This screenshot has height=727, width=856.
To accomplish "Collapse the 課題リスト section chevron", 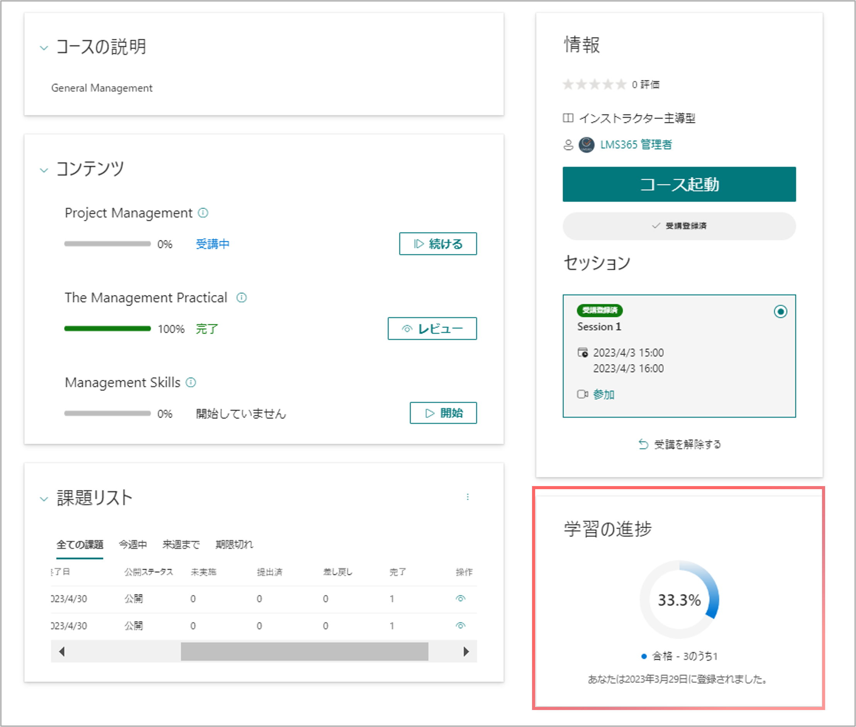I will (44, 499).
